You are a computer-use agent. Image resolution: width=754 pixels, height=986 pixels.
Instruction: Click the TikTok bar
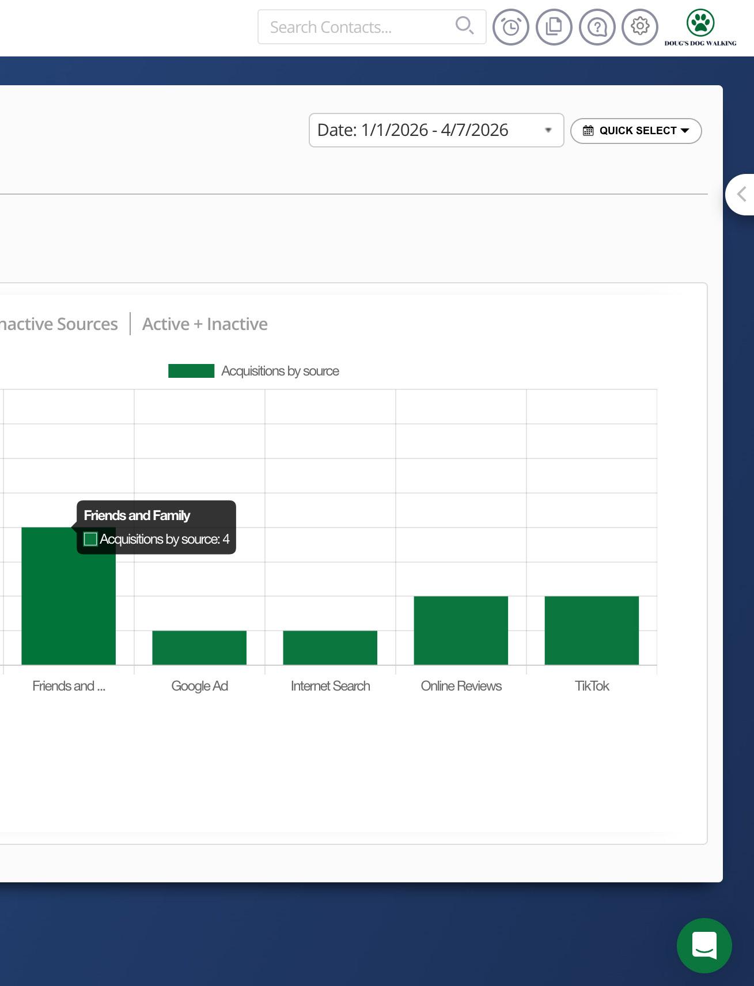click(x=592, y=631)
